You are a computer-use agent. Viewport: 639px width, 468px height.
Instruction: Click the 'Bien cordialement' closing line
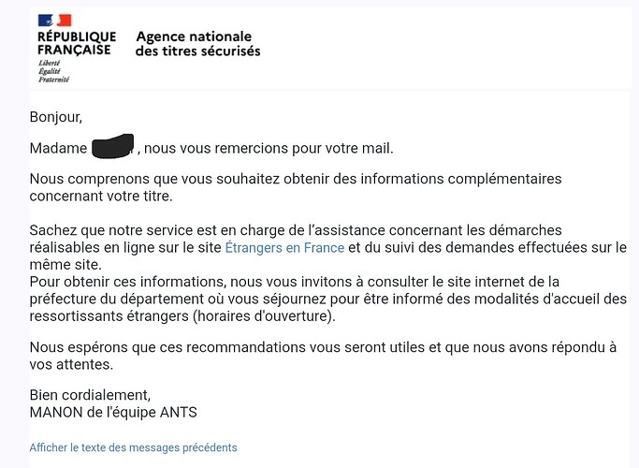pyautogui.click(x=90, y=394)
